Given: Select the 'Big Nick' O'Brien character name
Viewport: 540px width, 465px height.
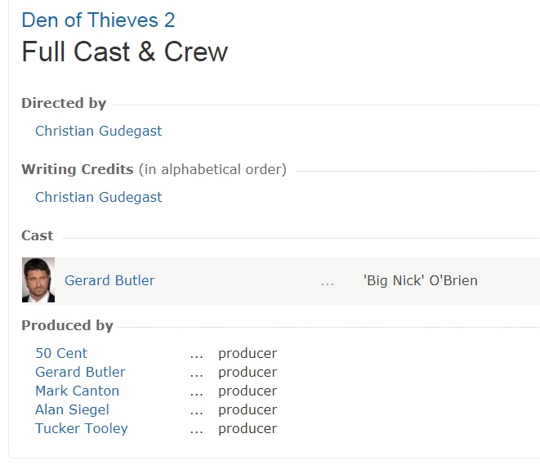Looking at the screenshot, I should click(x=420, y=280).
